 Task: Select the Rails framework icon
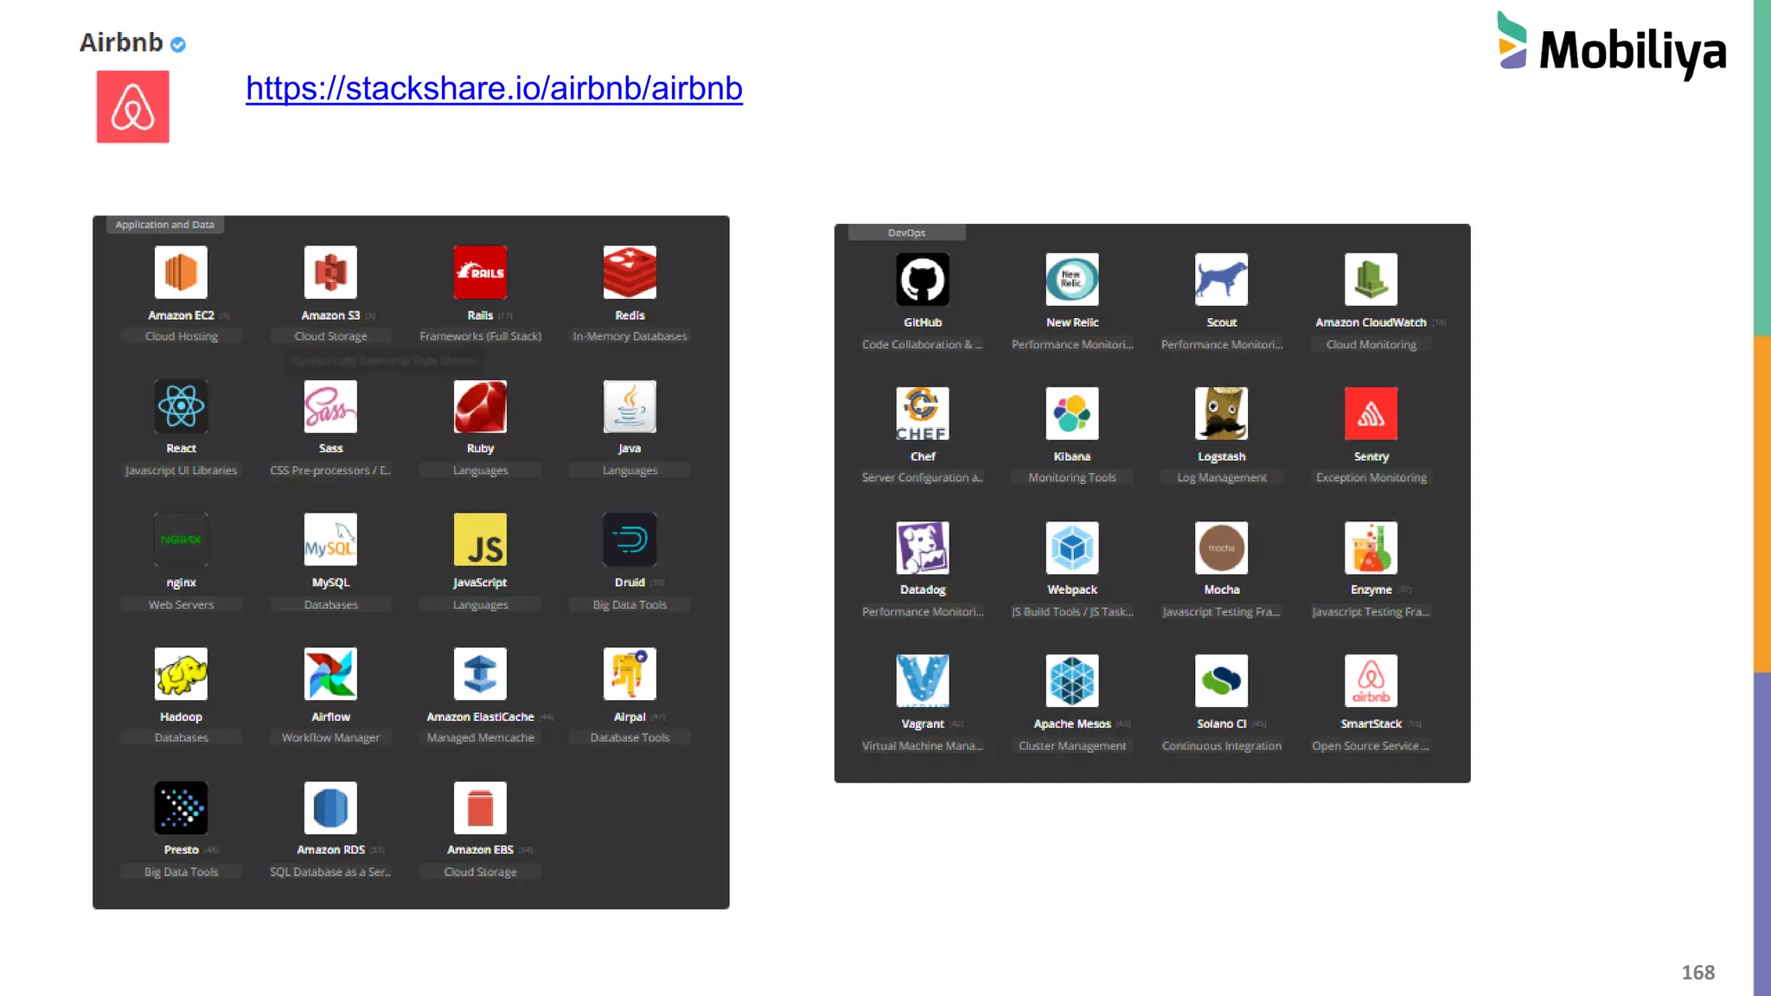pyautogui.click(x=480, y=272)
